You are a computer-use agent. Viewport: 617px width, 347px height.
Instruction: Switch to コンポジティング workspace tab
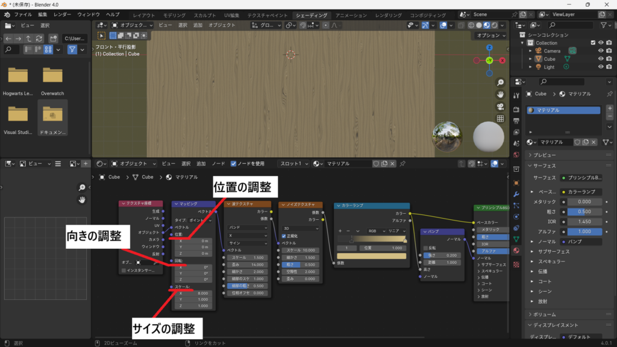(428, 15)
